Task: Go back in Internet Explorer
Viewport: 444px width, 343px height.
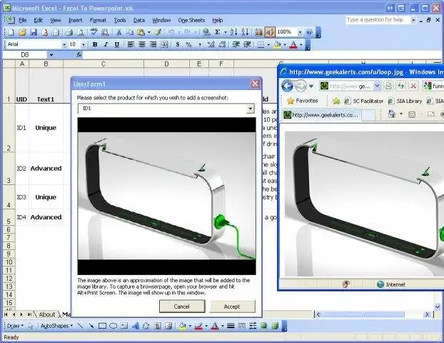Action: 287,86
